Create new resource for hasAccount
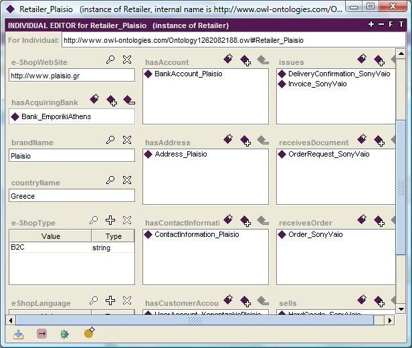Screen dimensions: 412x348 [228, 58]
